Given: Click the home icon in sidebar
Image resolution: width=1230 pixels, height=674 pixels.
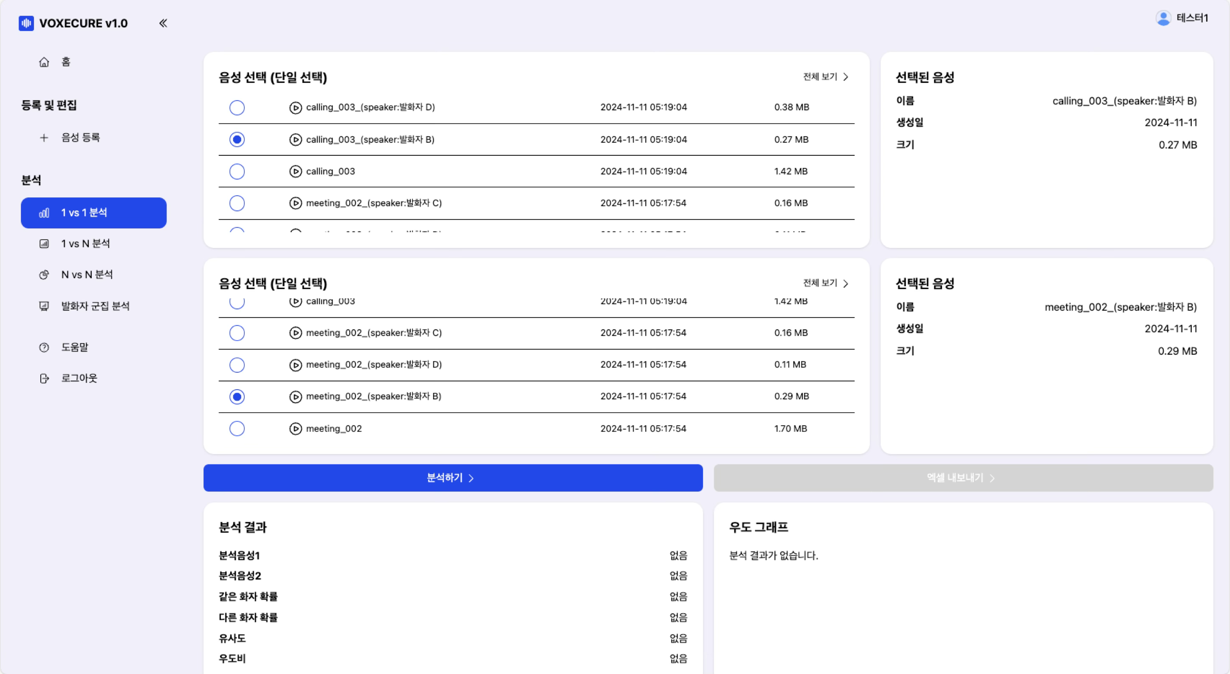Looking at the screenshot, I should coord(44,62).
